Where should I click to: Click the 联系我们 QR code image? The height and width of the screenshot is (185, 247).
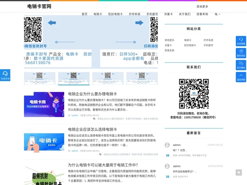[194, 94]
